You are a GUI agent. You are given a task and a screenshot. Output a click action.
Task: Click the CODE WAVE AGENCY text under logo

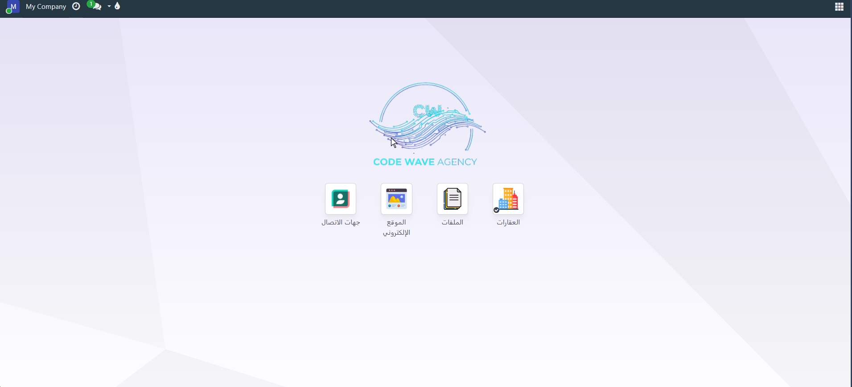[425, 162]
